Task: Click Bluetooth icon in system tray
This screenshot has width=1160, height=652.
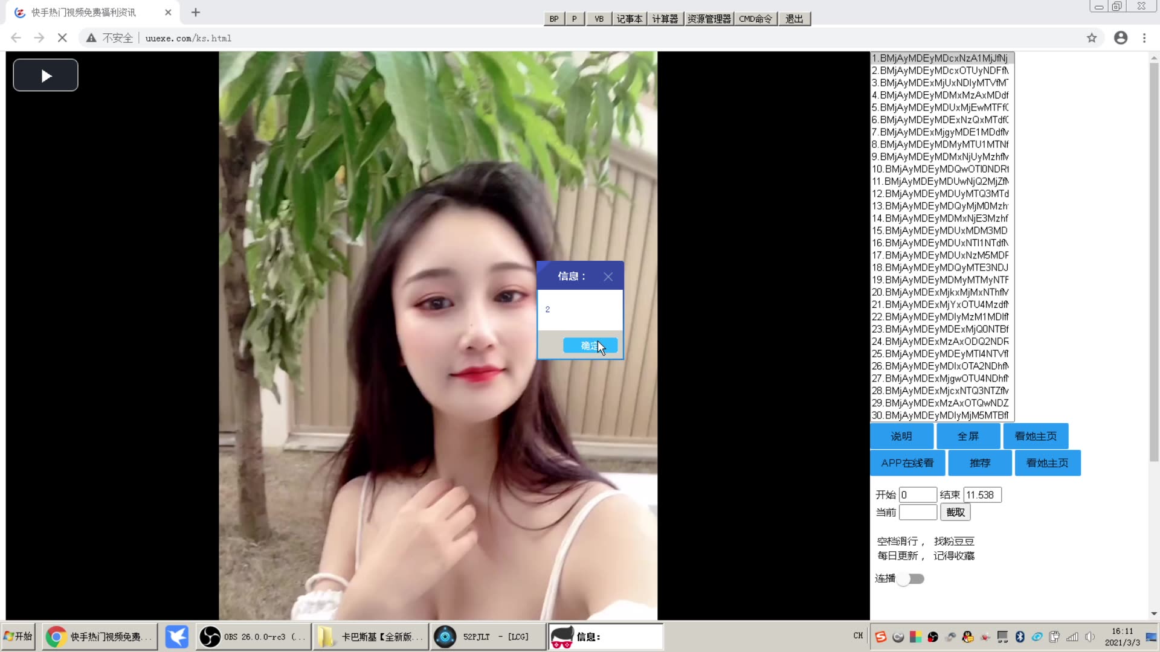Action: pyautogui.click(x=1020, y=637)
